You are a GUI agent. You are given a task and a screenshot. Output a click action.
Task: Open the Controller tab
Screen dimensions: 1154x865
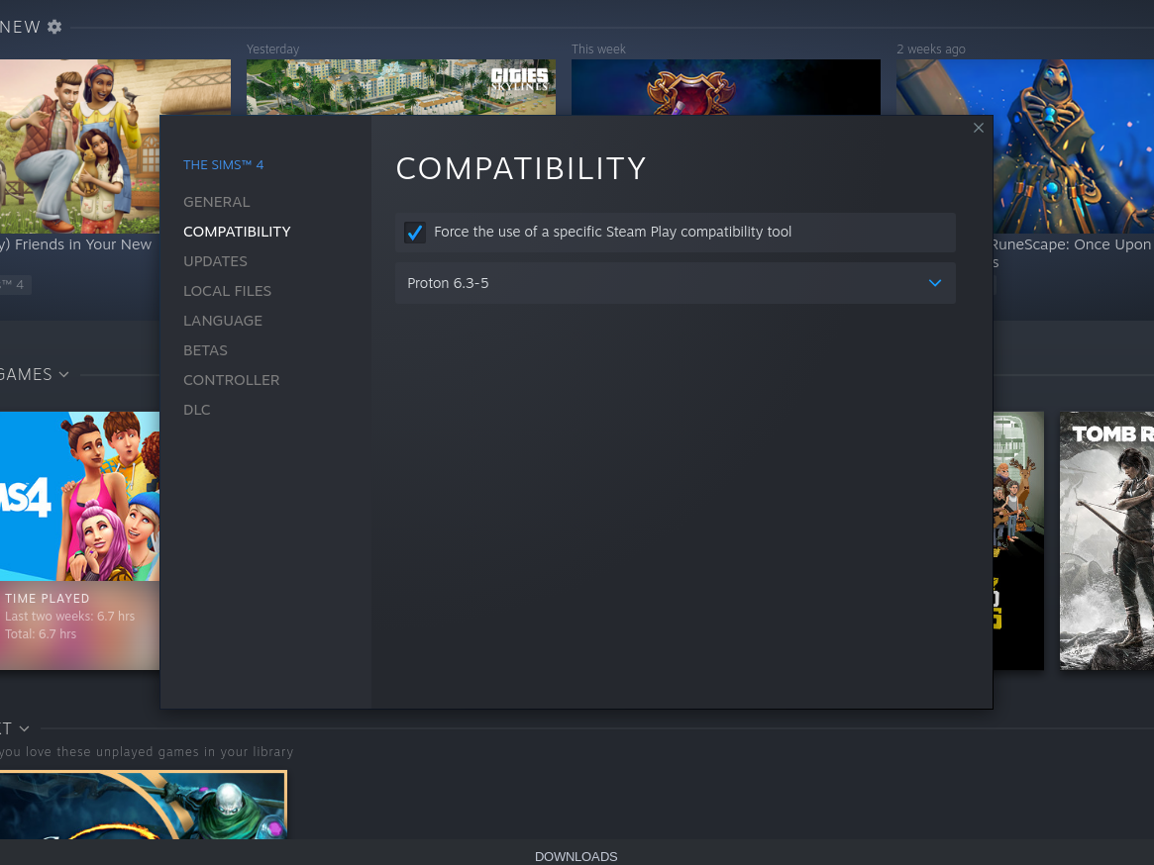[231, 380]
